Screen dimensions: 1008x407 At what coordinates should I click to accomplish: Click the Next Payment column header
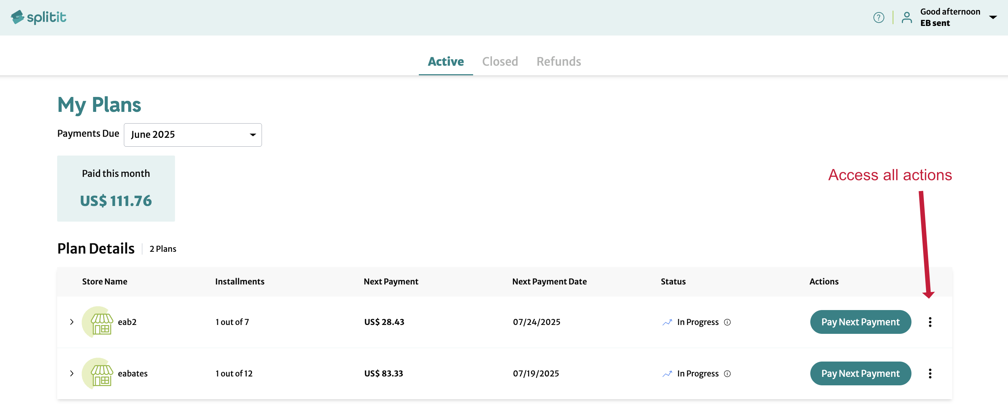pos(390,281)
